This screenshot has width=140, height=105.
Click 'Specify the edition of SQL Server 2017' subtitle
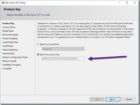28,15
